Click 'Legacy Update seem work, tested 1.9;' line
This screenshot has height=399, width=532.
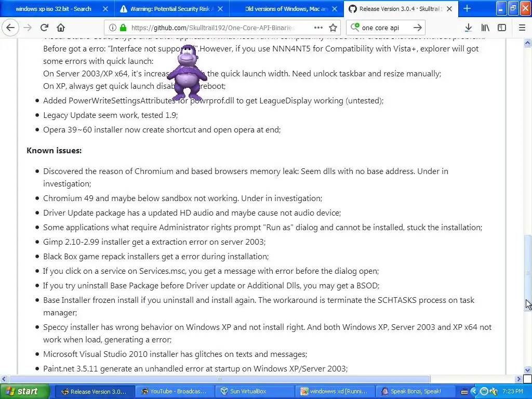point(110,115)
